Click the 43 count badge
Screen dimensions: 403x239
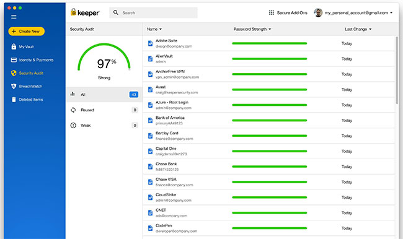(134, 95)
